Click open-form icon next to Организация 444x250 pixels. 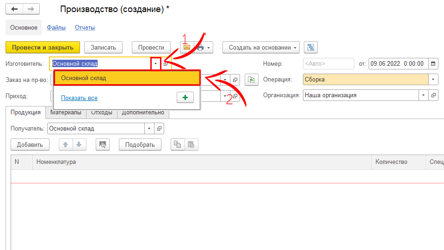pyautogui.click(x=433, y=95)
